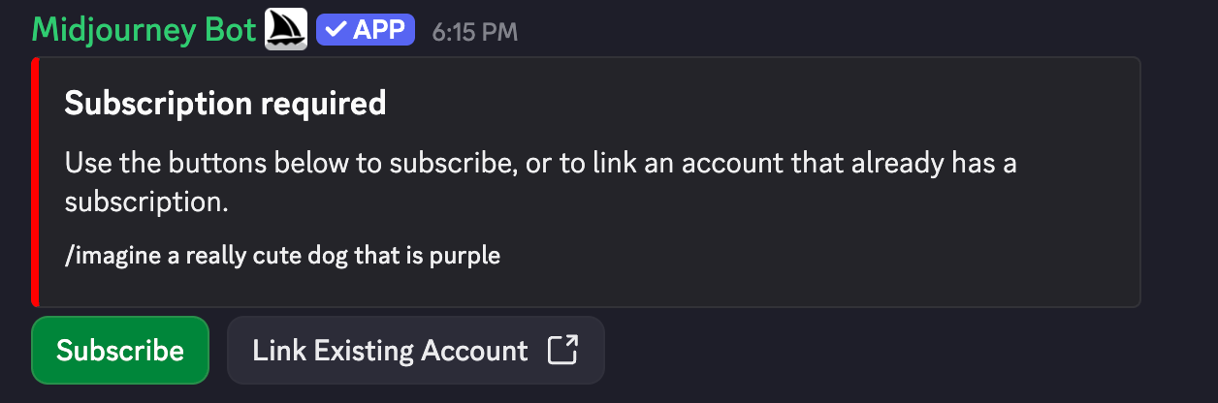Screen dimensions: 1218x403
Task: Click the Midjourney sailboat logo icon
Action: tap(286, 29)
